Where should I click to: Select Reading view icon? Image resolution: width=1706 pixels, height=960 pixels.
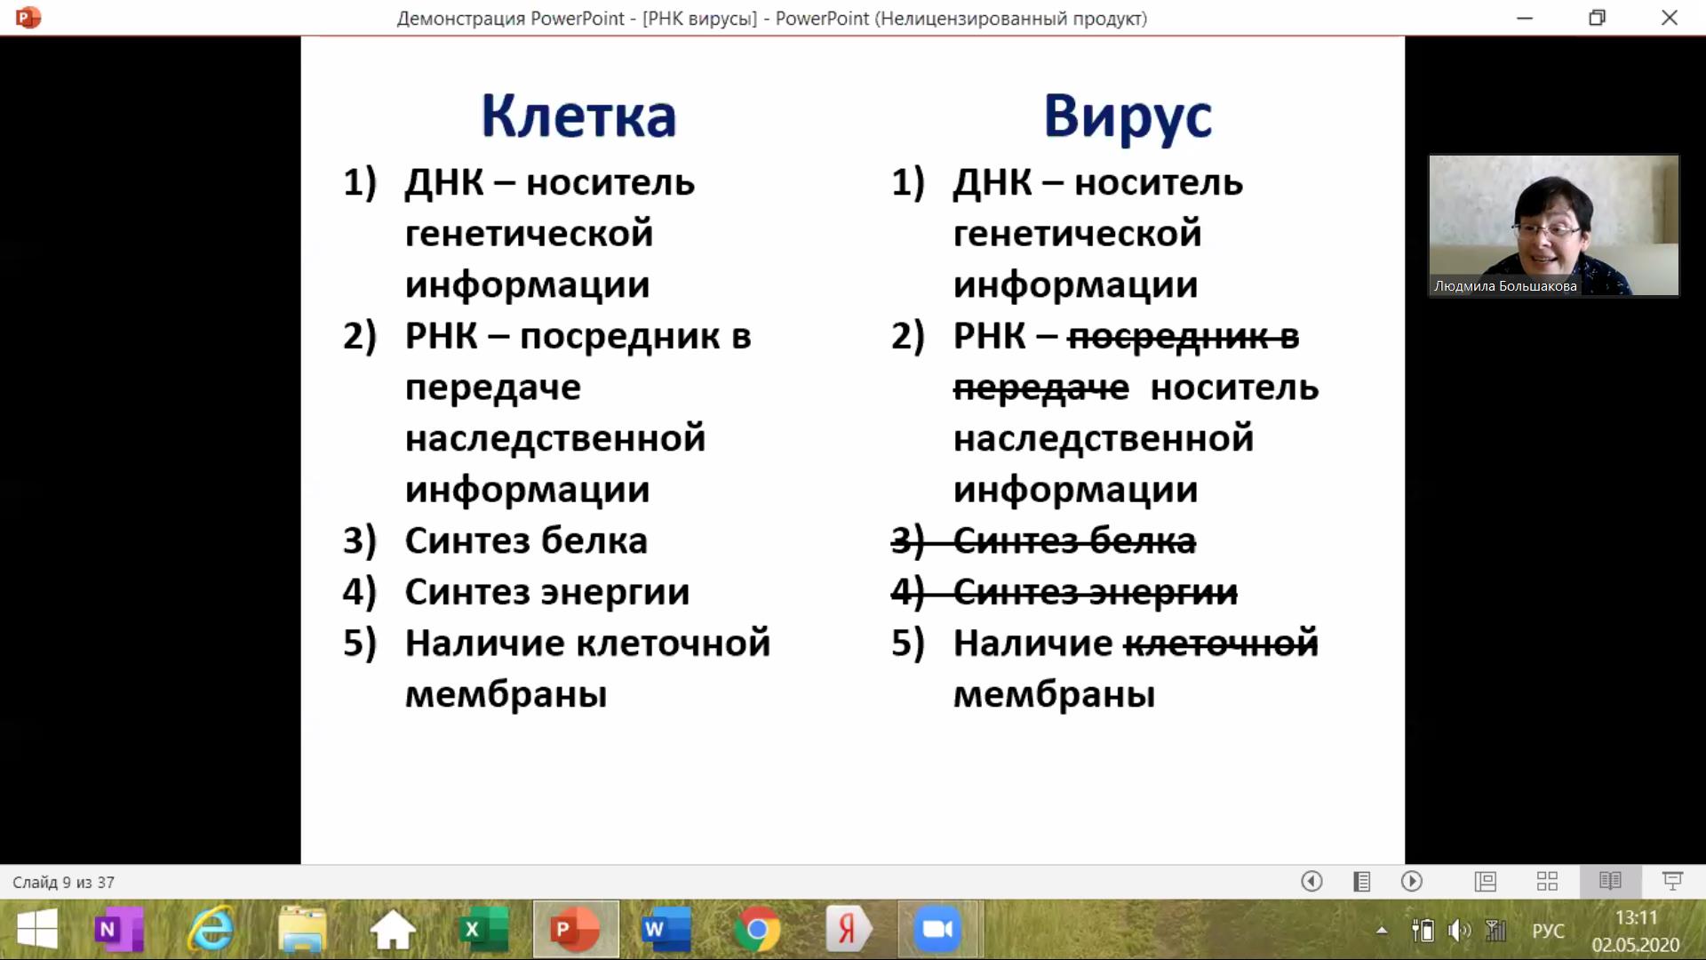click(x=1610, y=881)
